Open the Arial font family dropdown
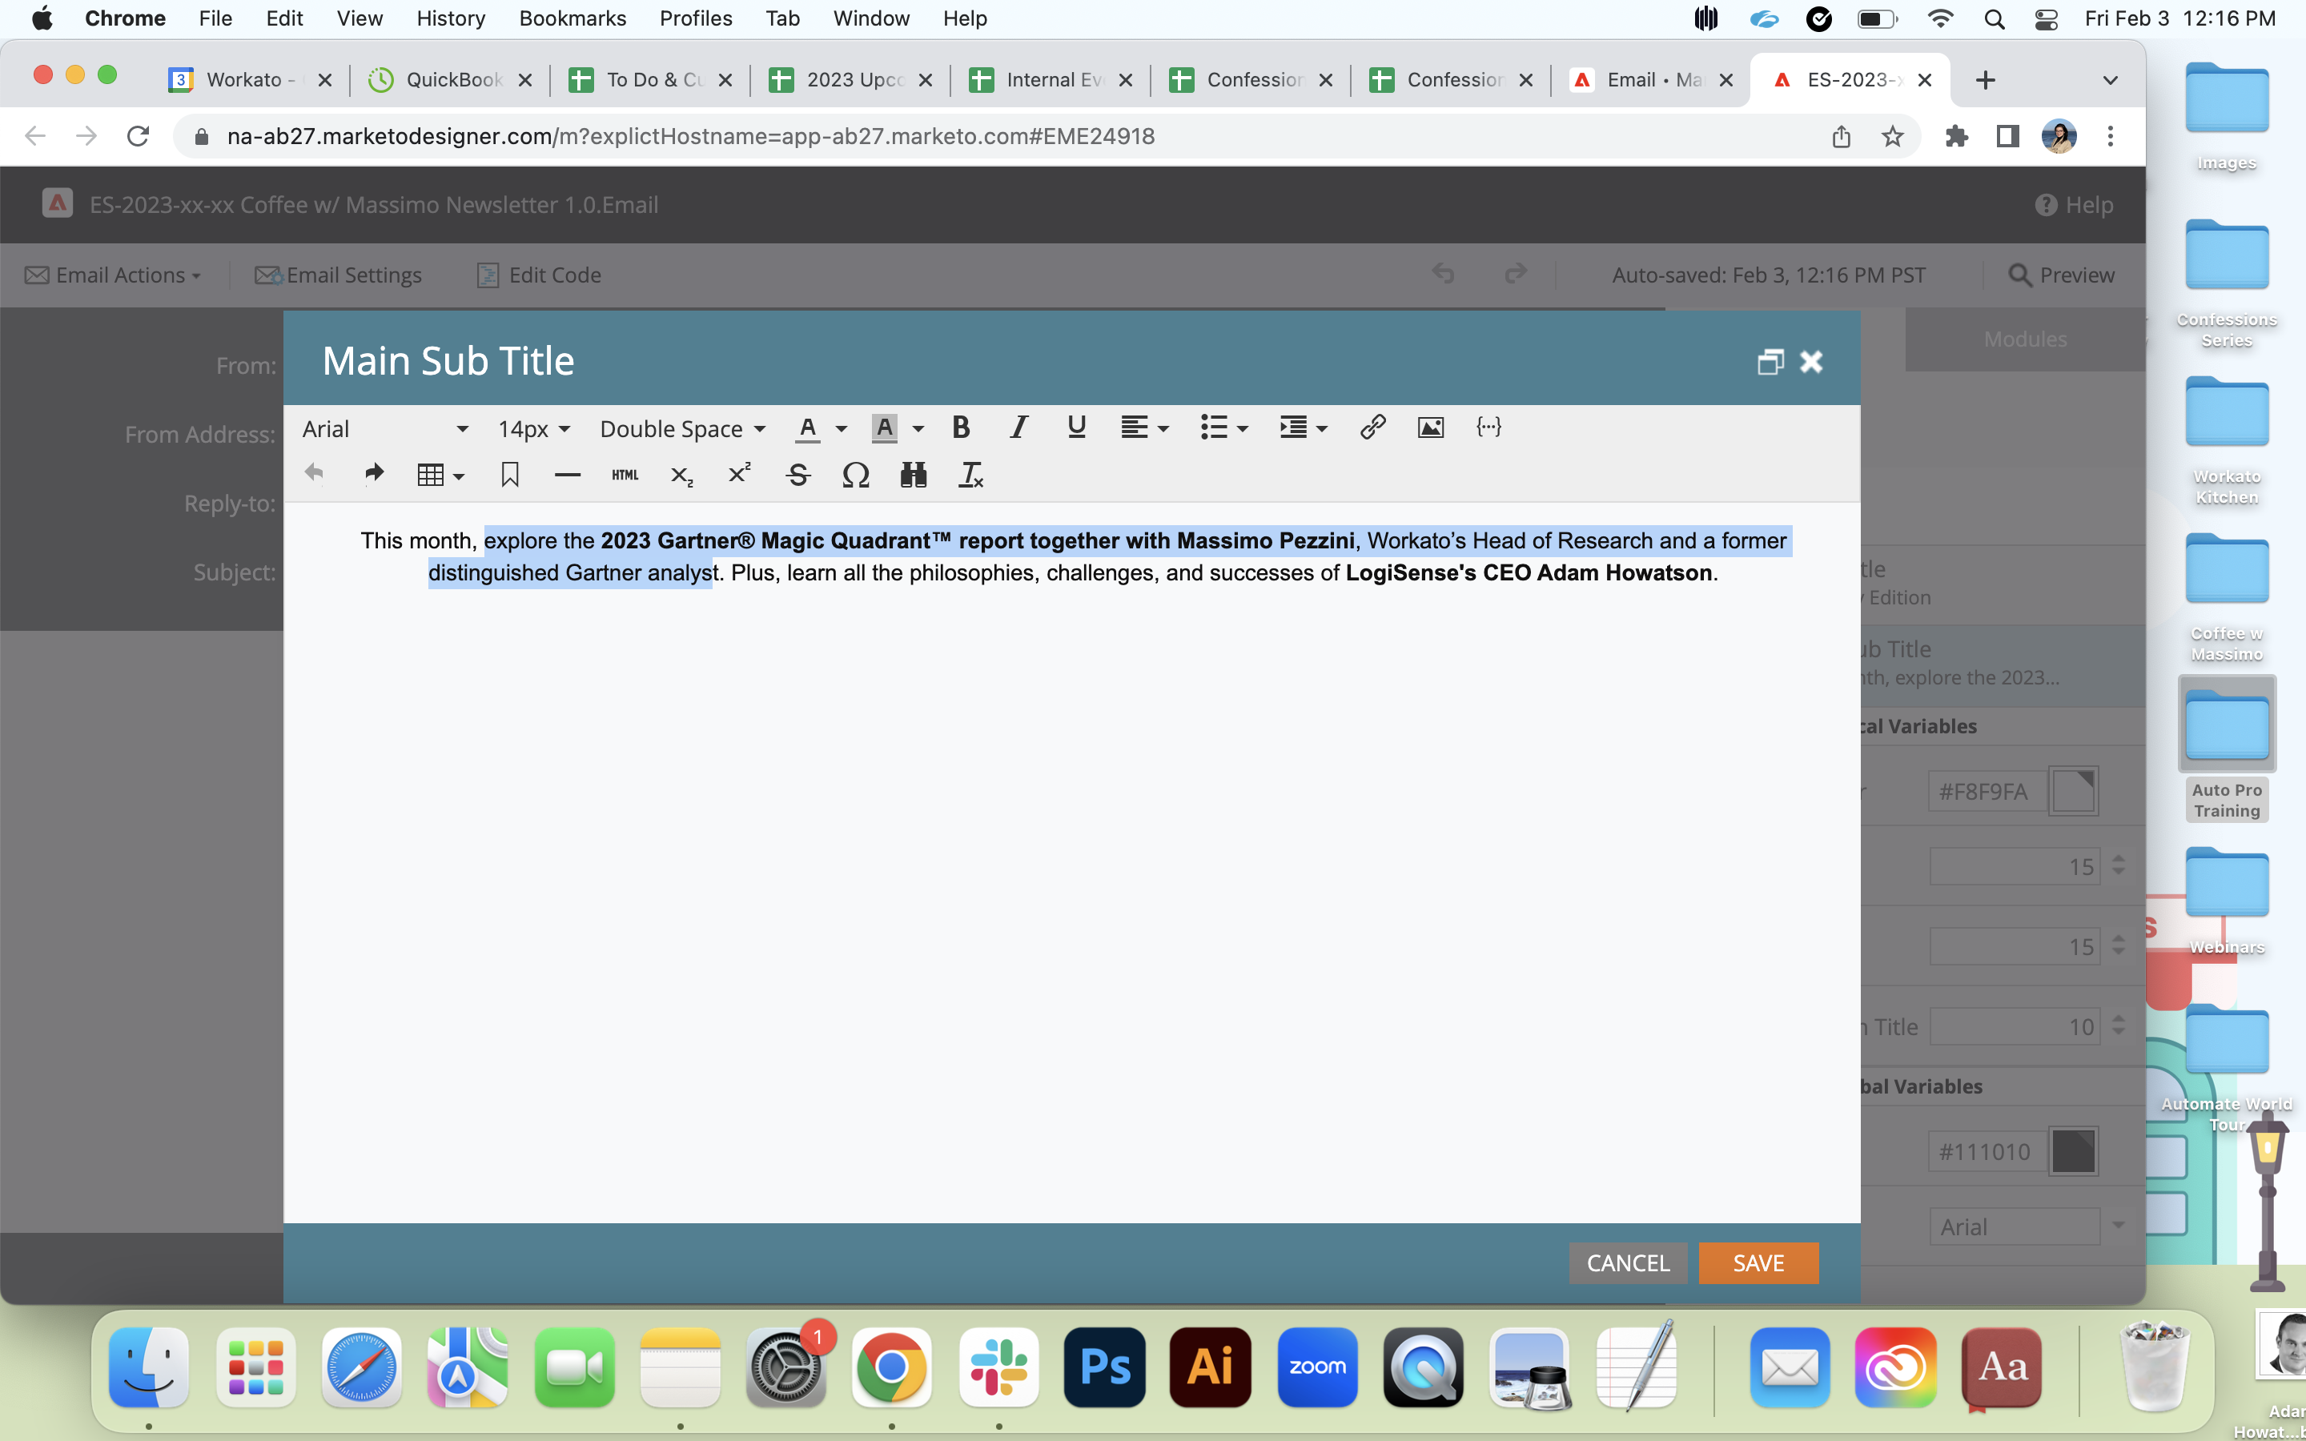The image size is (2306, 1441). point(385,429)
